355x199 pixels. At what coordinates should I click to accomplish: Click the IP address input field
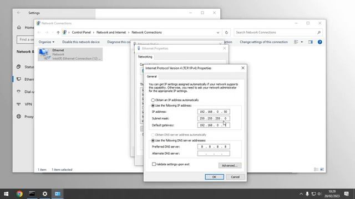click(x=214, y=112)
